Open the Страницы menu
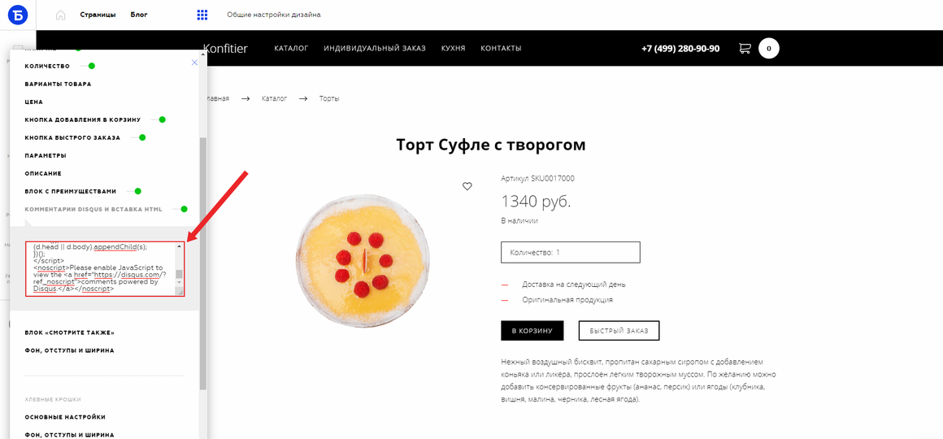Screen dimensions: 943x439 click(x=98, y=15)
